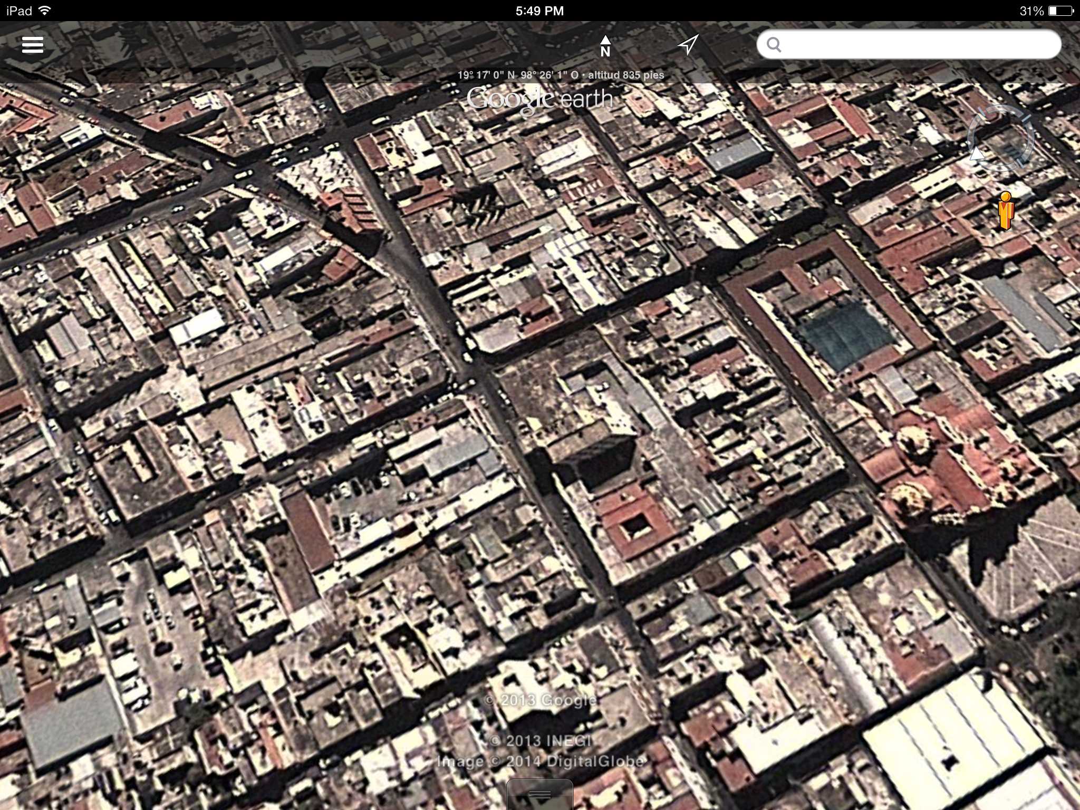The height and width of the screenshot is (810, 1080).
Task: Tap the coordinates and altitude readout
Action: (561, 75)
